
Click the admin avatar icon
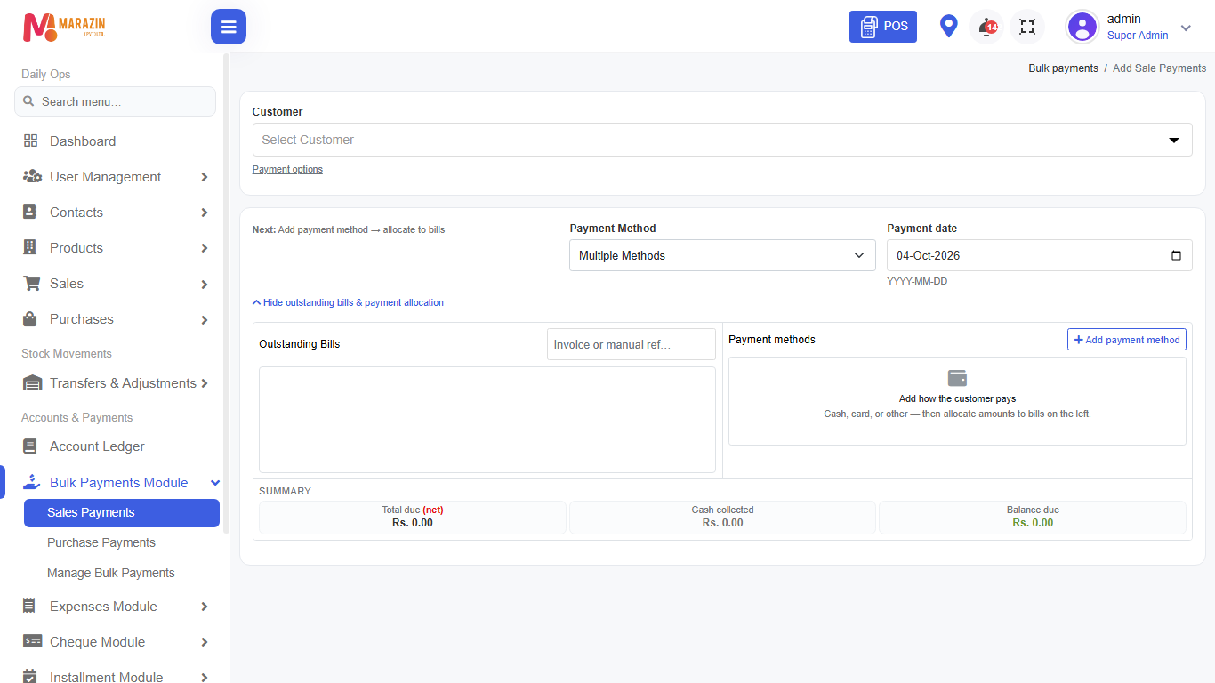(x=1082, y=27)
